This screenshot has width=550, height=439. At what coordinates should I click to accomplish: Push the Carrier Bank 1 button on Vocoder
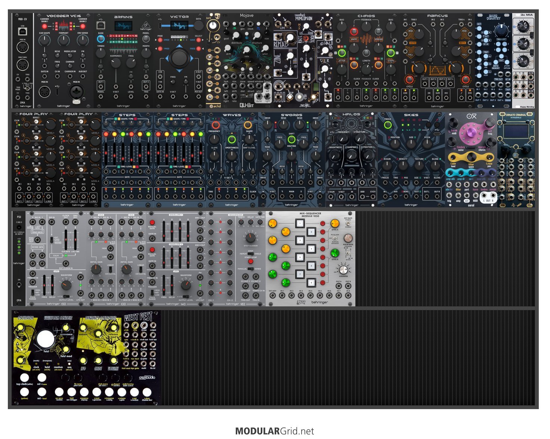click(x=44, y=26)
